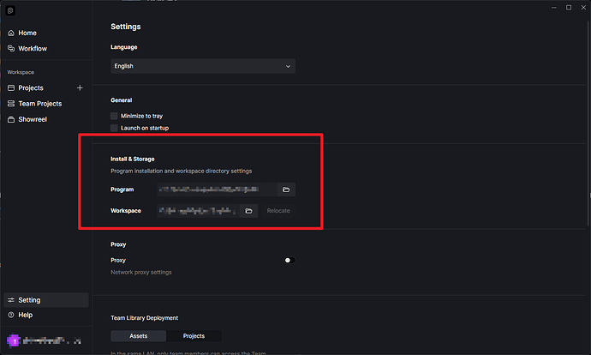Screen dimensions: 591x355
Task: Browse the Program folder using its folder icon
Action: pyautogui.click(x=286, y=190)
